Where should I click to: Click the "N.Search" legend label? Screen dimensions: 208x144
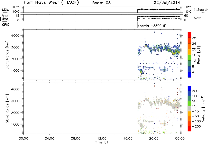point(201,10)
